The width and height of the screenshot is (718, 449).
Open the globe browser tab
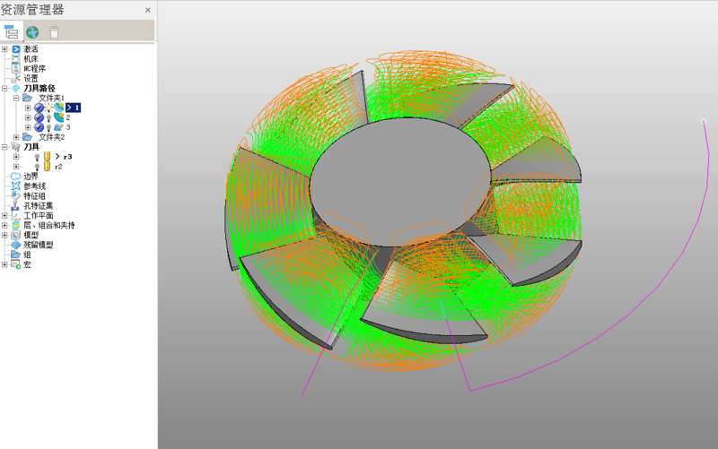32,32
